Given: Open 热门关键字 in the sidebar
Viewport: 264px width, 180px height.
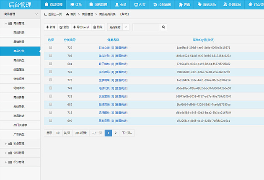Looking at the screenshot, I should click(x=20, y=125).
